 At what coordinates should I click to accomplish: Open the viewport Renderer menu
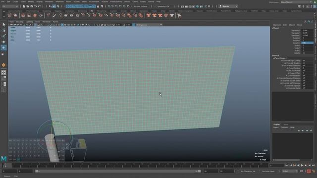46,22
